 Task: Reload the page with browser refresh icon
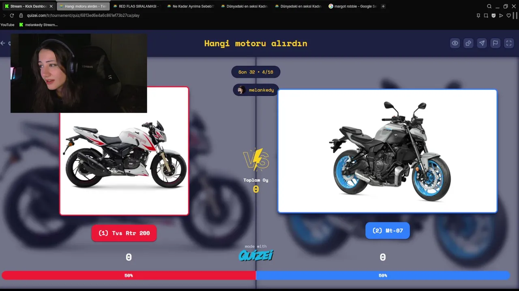[12, 15]
